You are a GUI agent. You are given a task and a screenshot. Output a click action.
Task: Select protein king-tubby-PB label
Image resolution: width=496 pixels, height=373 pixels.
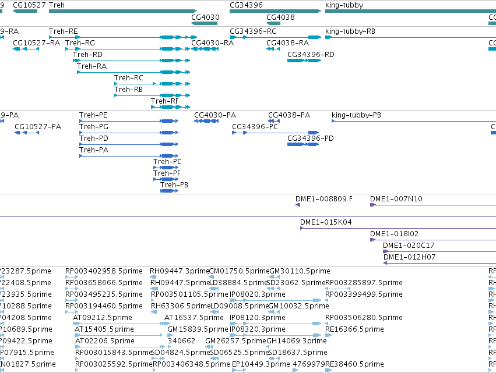(x=356, y=115)
